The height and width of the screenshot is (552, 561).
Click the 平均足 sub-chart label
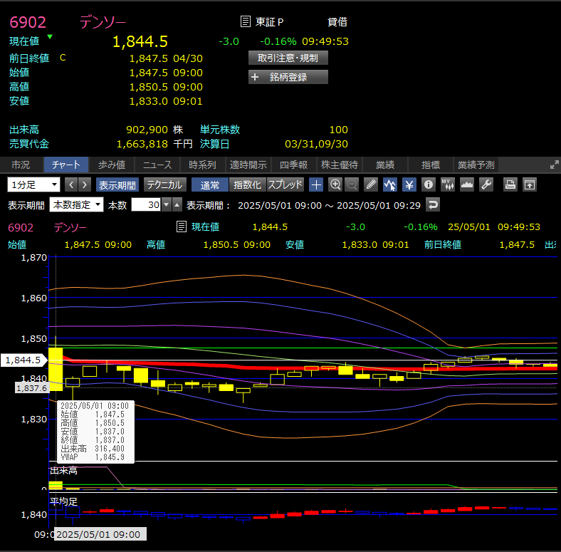63,501
